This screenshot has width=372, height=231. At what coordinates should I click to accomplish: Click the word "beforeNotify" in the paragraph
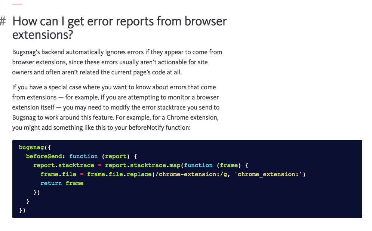[x=147, y=127]
